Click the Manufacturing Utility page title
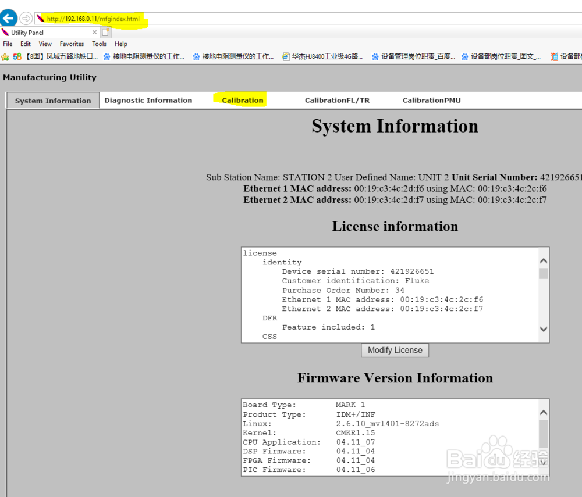This screenshot has height=497, width=582. point(49,77)
